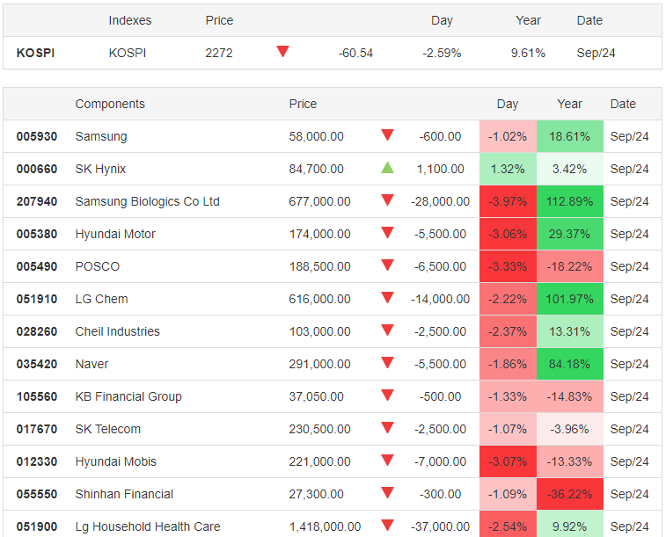Click the KOSPI price value 2272
Screen dimensions: 666x537
[x=219, y=53]
